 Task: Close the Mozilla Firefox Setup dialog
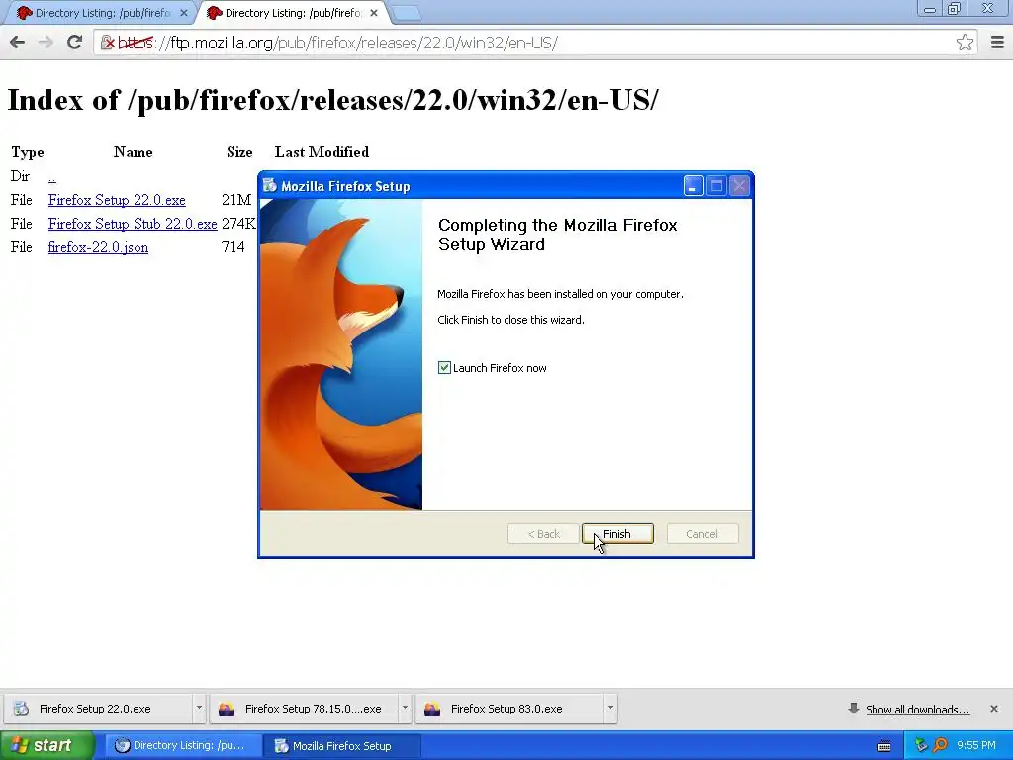click(739, 186)
